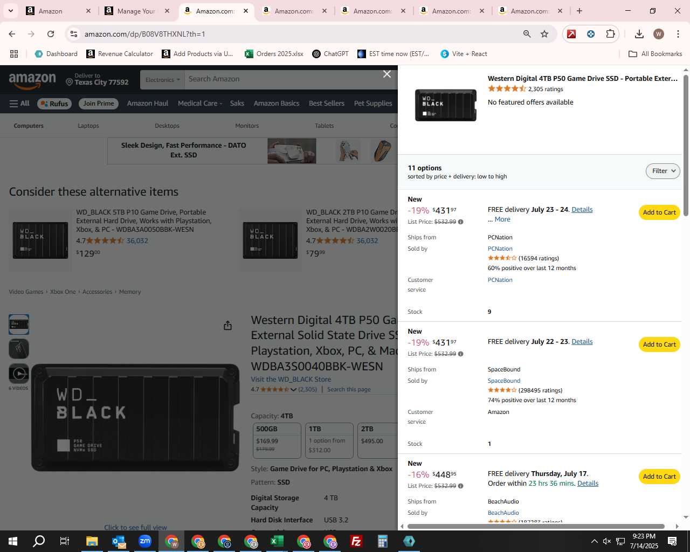The image size is (690, 552).
Task: Open the Electronics search category dropdown
Action: (x=162, y=80)
